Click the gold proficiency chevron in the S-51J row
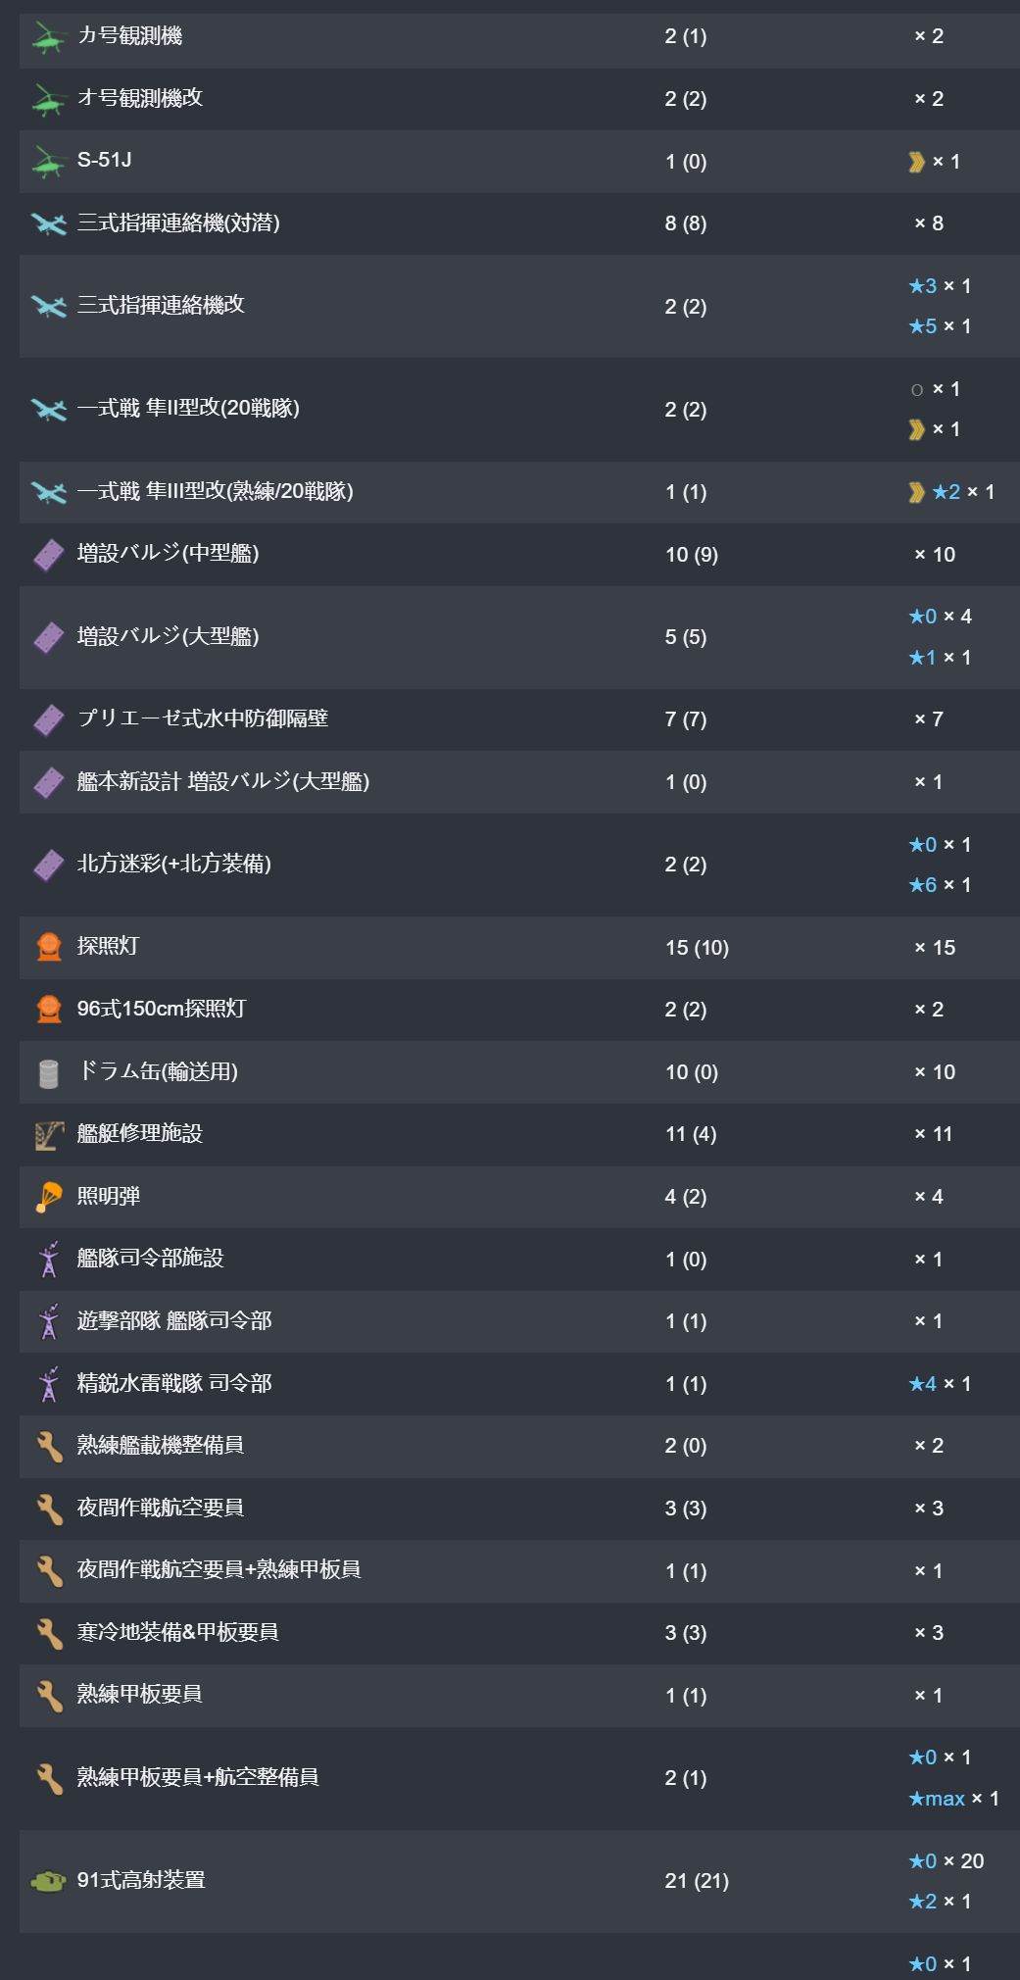Screen dimensions: 1020x1980 tap(917, 162)
